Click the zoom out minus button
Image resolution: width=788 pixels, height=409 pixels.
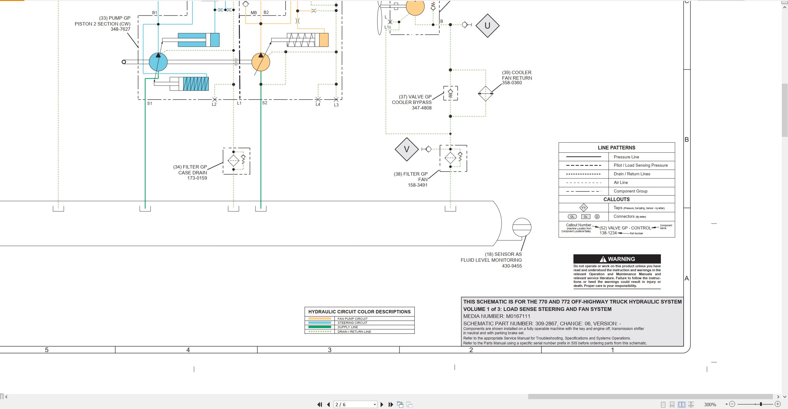point(732,404)
